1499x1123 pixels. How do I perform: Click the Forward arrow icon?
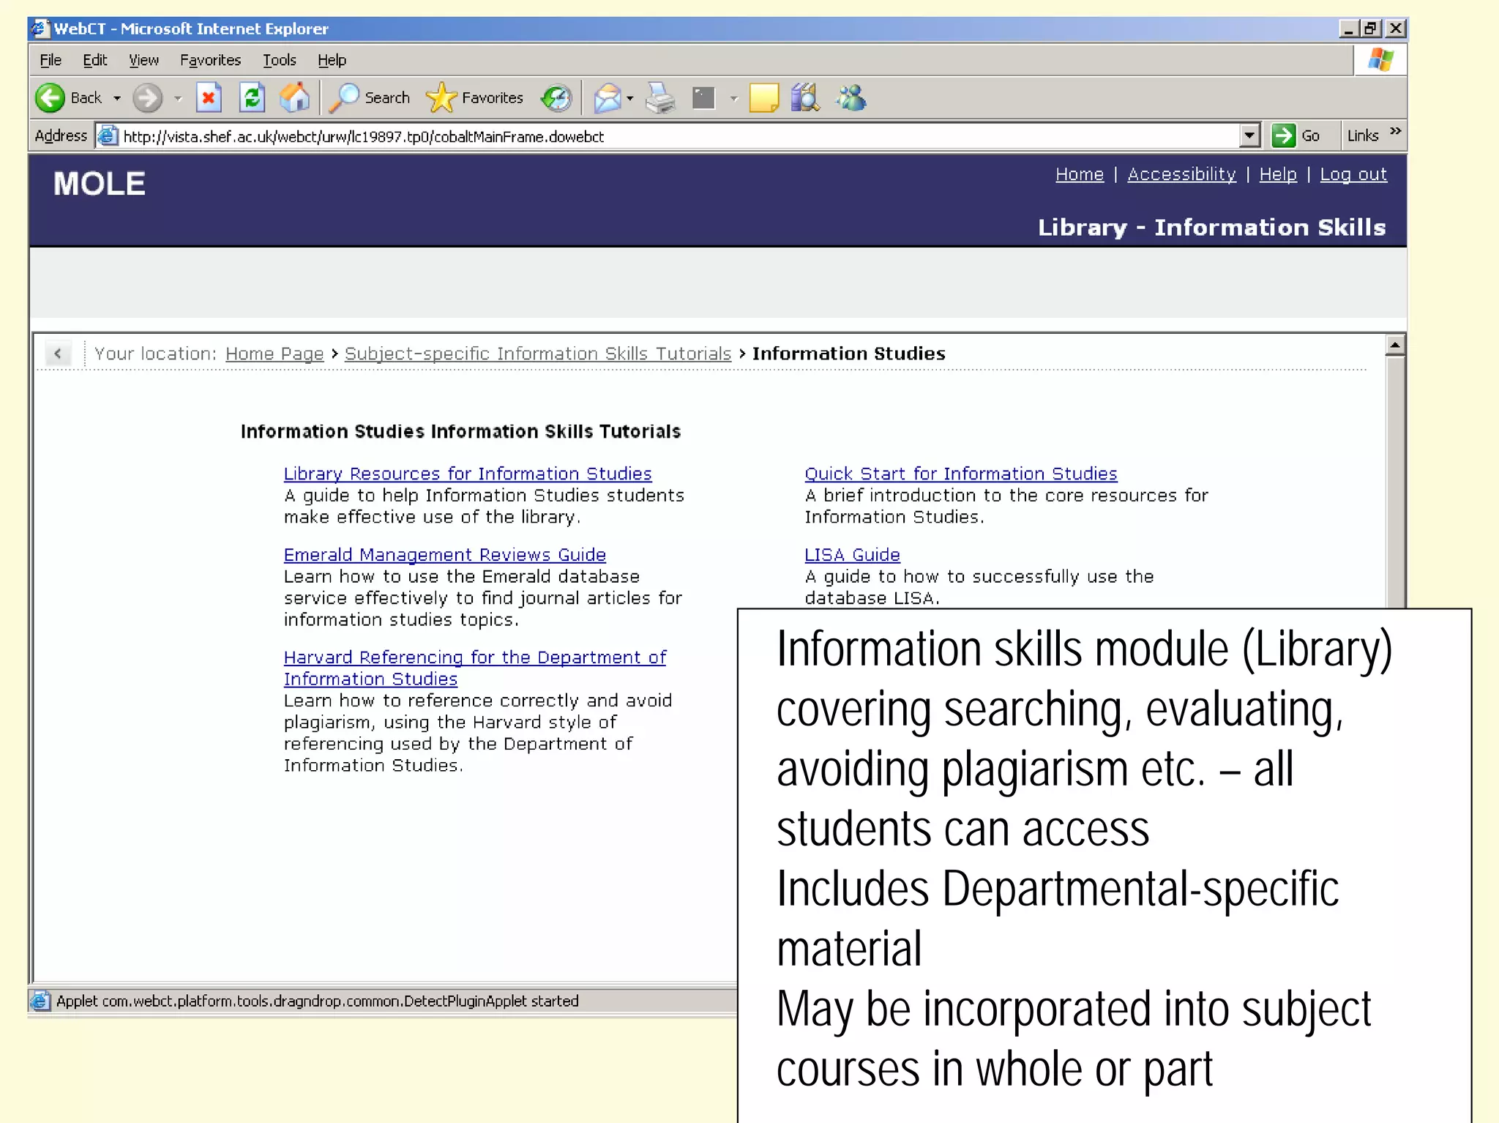click(x=147, y=97)
